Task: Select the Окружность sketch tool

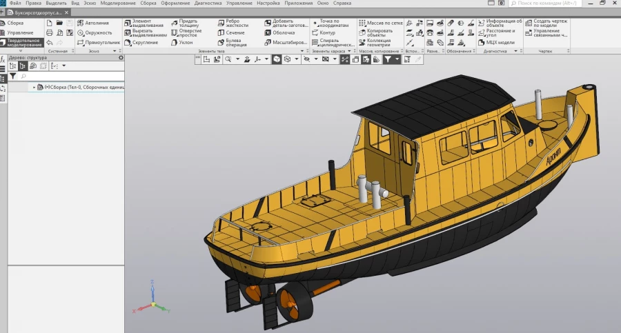Action: point(95,33)
